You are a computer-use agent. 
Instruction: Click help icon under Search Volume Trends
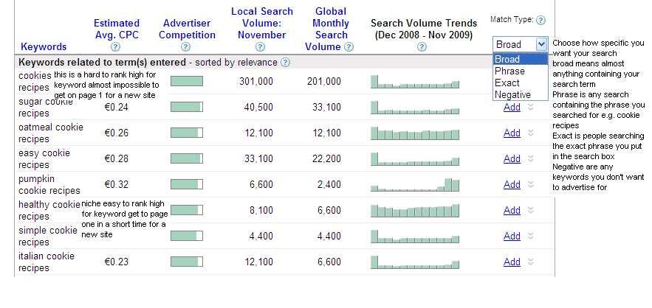[421, 47]
